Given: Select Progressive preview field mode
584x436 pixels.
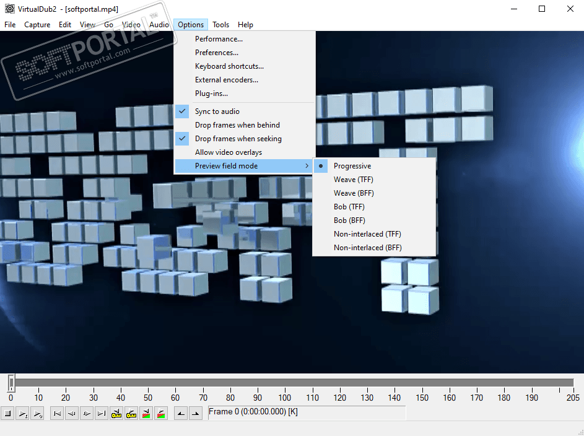Looking at the screenshot, I should (374, 166).
